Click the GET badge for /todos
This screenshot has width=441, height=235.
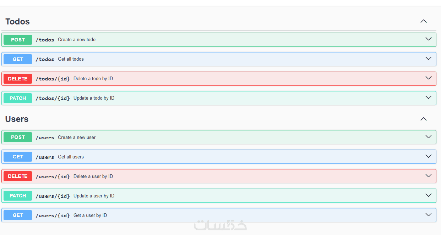click(18, 59)
